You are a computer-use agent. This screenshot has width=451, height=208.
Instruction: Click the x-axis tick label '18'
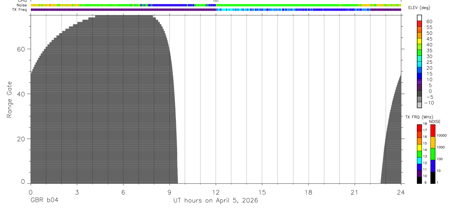pos(309,192)
